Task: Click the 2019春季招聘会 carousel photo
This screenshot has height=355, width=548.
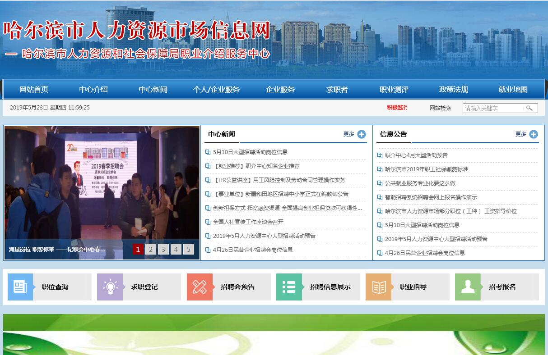Action: pos(102,185)
